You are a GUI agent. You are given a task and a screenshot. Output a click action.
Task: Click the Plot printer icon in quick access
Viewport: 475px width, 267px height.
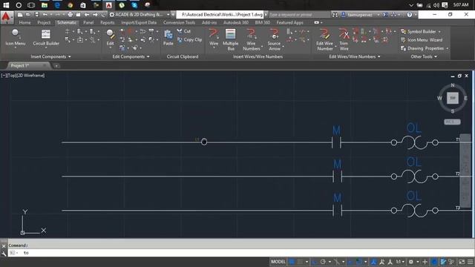[x=70, y=15]
